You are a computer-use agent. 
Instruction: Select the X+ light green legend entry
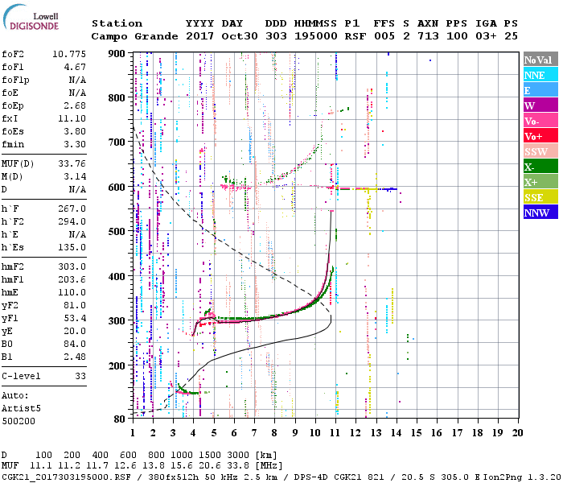[x=540, y=182]
